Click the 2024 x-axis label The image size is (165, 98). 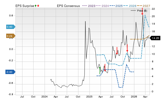coord(44,96)
